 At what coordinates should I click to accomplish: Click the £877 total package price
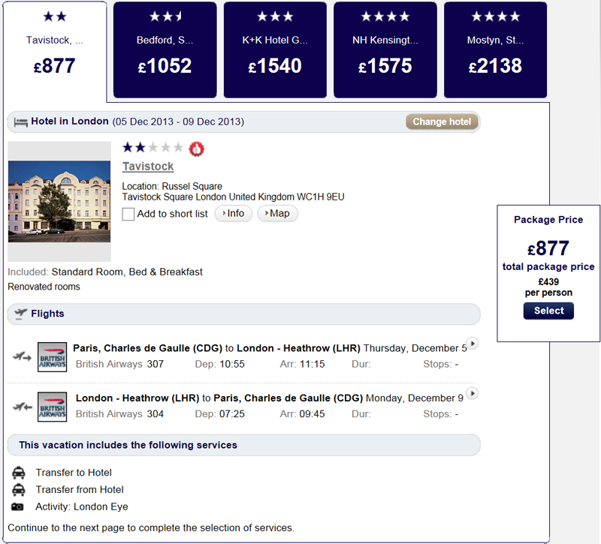click(548, 248)
